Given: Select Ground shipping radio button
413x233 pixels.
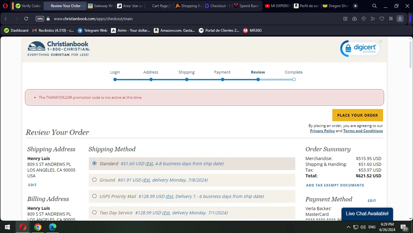Looking at the screenshot, I should [94, 180].
